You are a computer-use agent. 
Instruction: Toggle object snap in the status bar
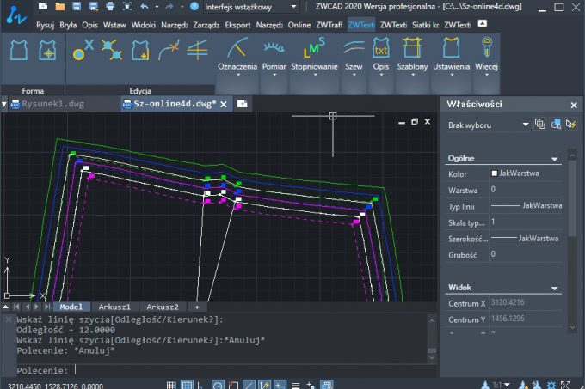(233, 385)
